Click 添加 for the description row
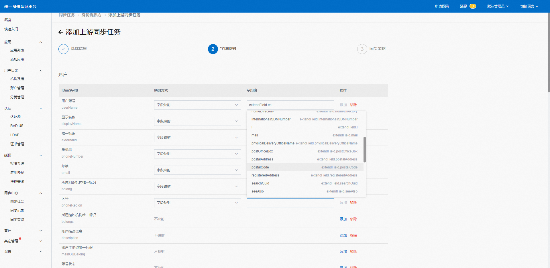The image size is (550, 268). [343, 235]
